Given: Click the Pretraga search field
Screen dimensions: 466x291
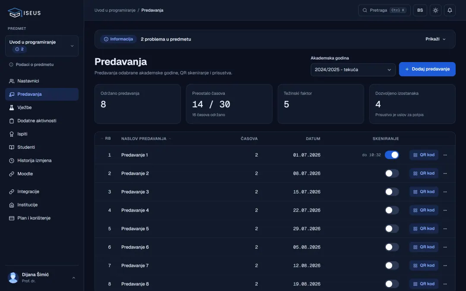Looking at the screenshot, I should tap(384, 10).
